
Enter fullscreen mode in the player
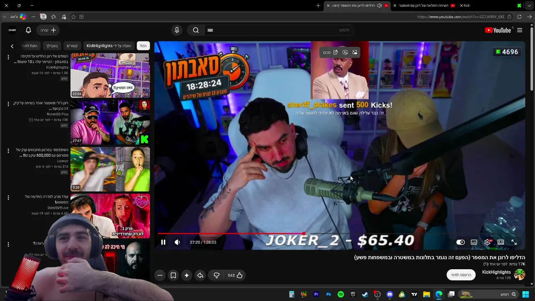tap(514, 242)
